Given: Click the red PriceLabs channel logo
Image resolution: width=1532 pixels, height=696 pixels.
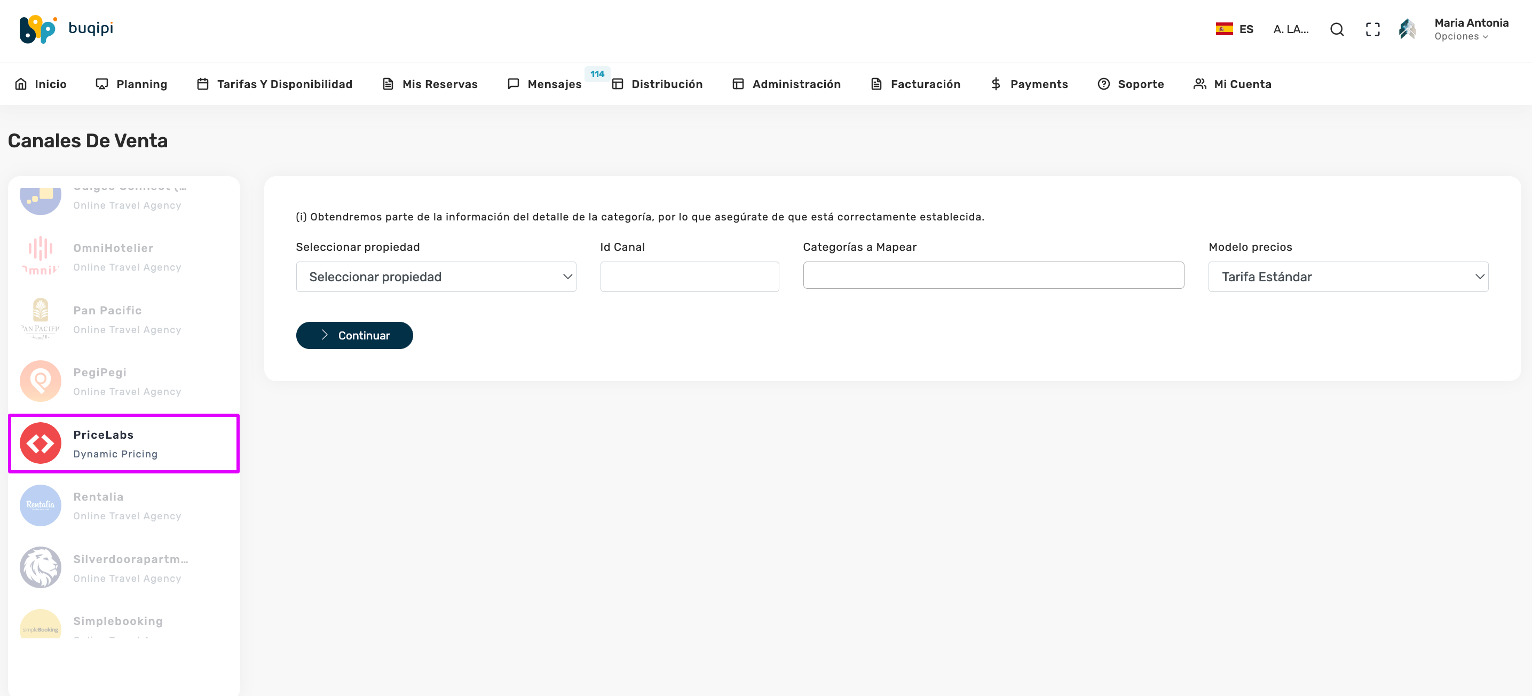Looking at the screenshot, I should click(x=41, y=443).
